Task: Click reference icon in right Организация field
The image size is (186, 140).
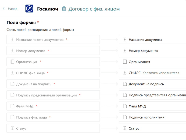Action: (x=125, y=62)
